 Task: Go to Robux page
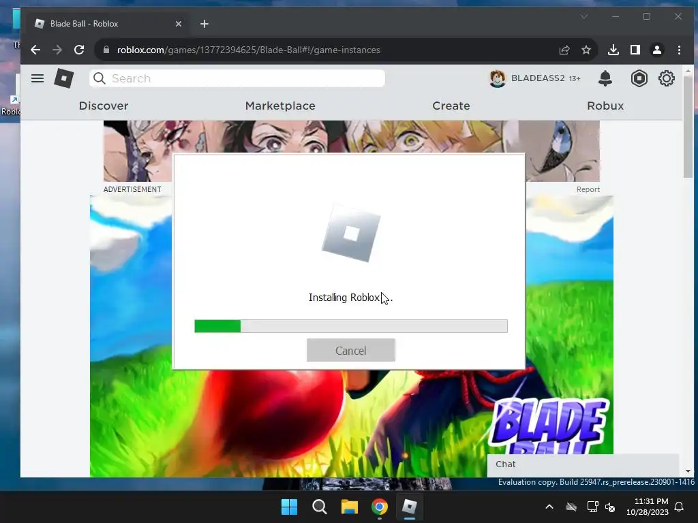tap(605, 106)
